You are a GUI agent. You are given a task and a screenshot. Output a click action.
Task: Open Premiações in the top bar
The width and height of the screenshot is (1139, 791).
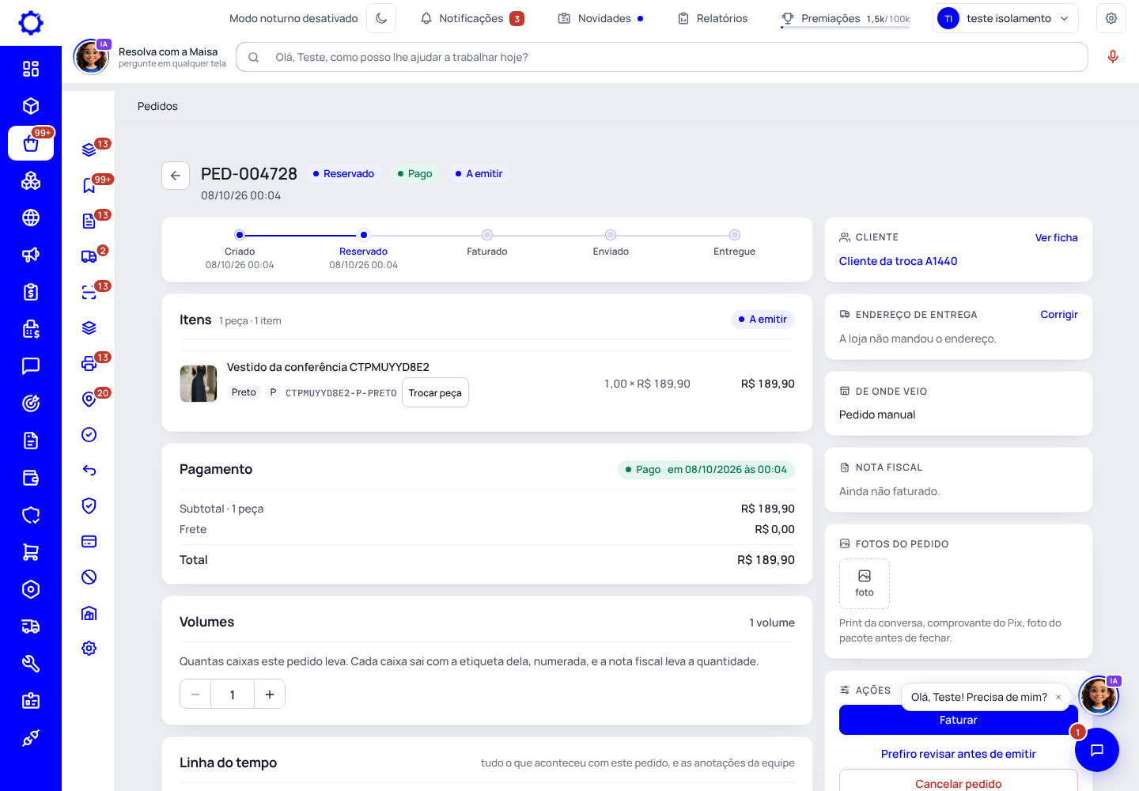click(x=845, y=18)
